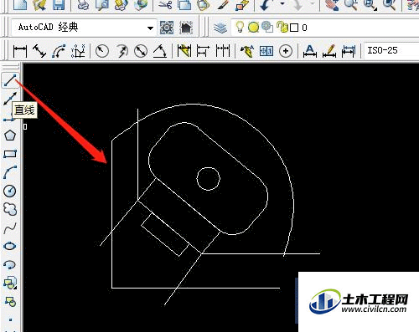This screenshot has width=419, height=332.
Task: Select the Point draw tool
Action: click(x=11, y=319)
